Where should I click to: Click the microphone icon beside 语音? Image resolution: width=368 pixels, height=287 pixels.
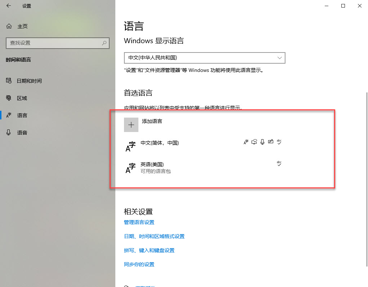coord(8,132)
